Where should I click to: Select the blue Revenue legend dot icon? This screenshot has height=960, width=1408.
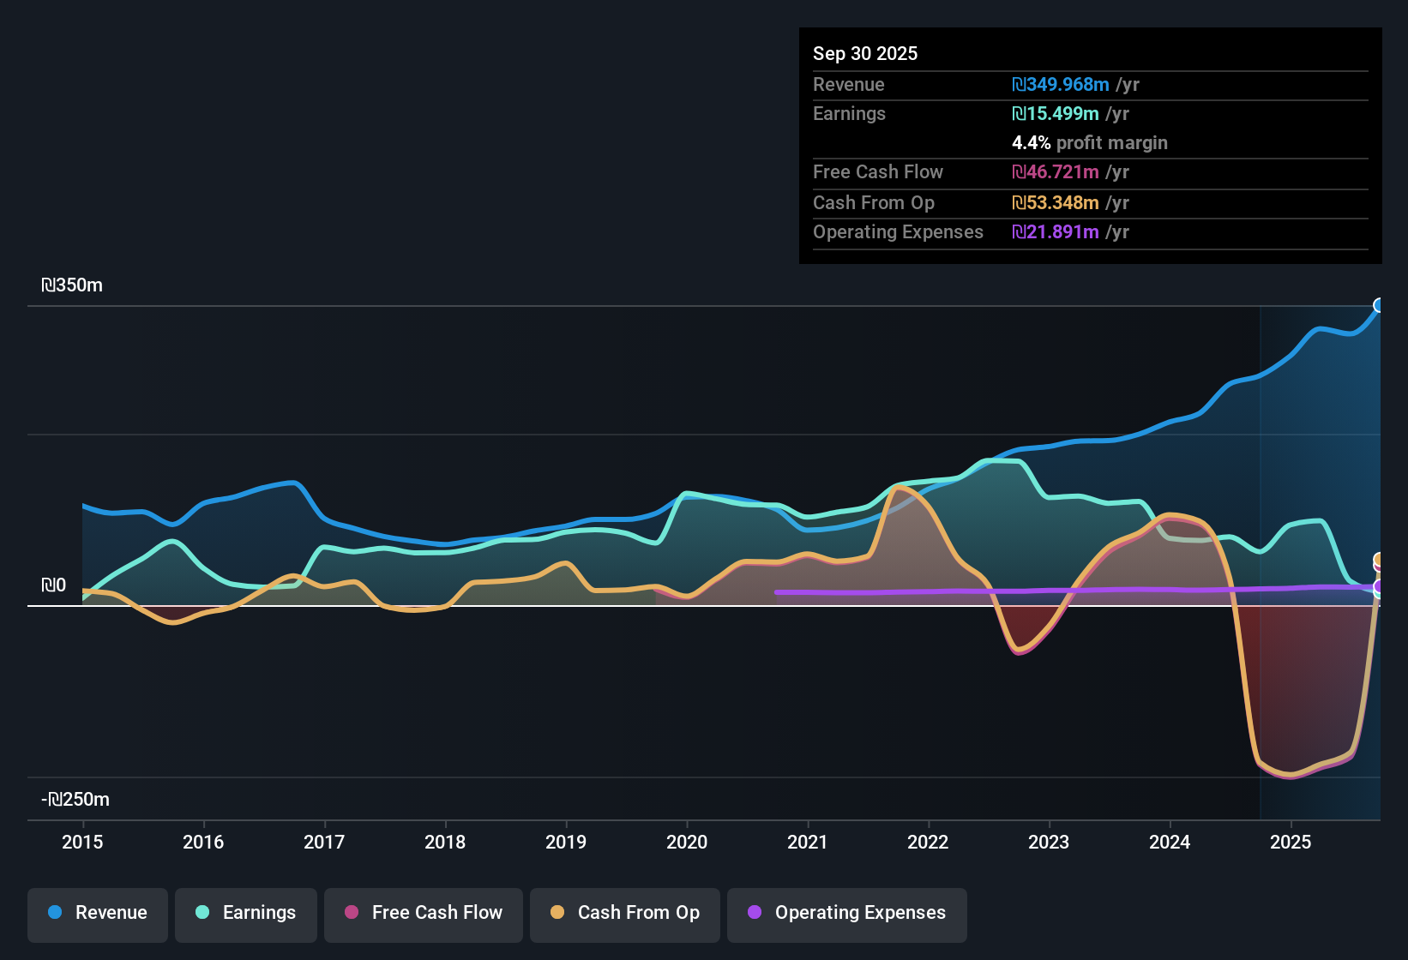(54, 913)
